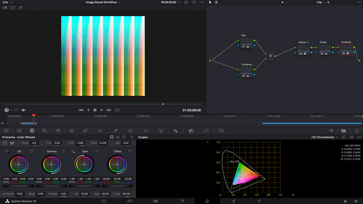This screenshot has width=363, height=204.
Task: Switch to the Color page tab
Action: click(x=207, y=200)
